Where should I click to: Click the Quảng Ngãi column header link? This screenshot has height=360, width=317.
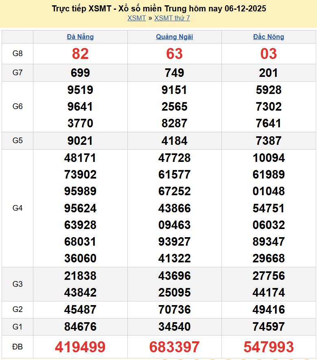click(175, 37)
